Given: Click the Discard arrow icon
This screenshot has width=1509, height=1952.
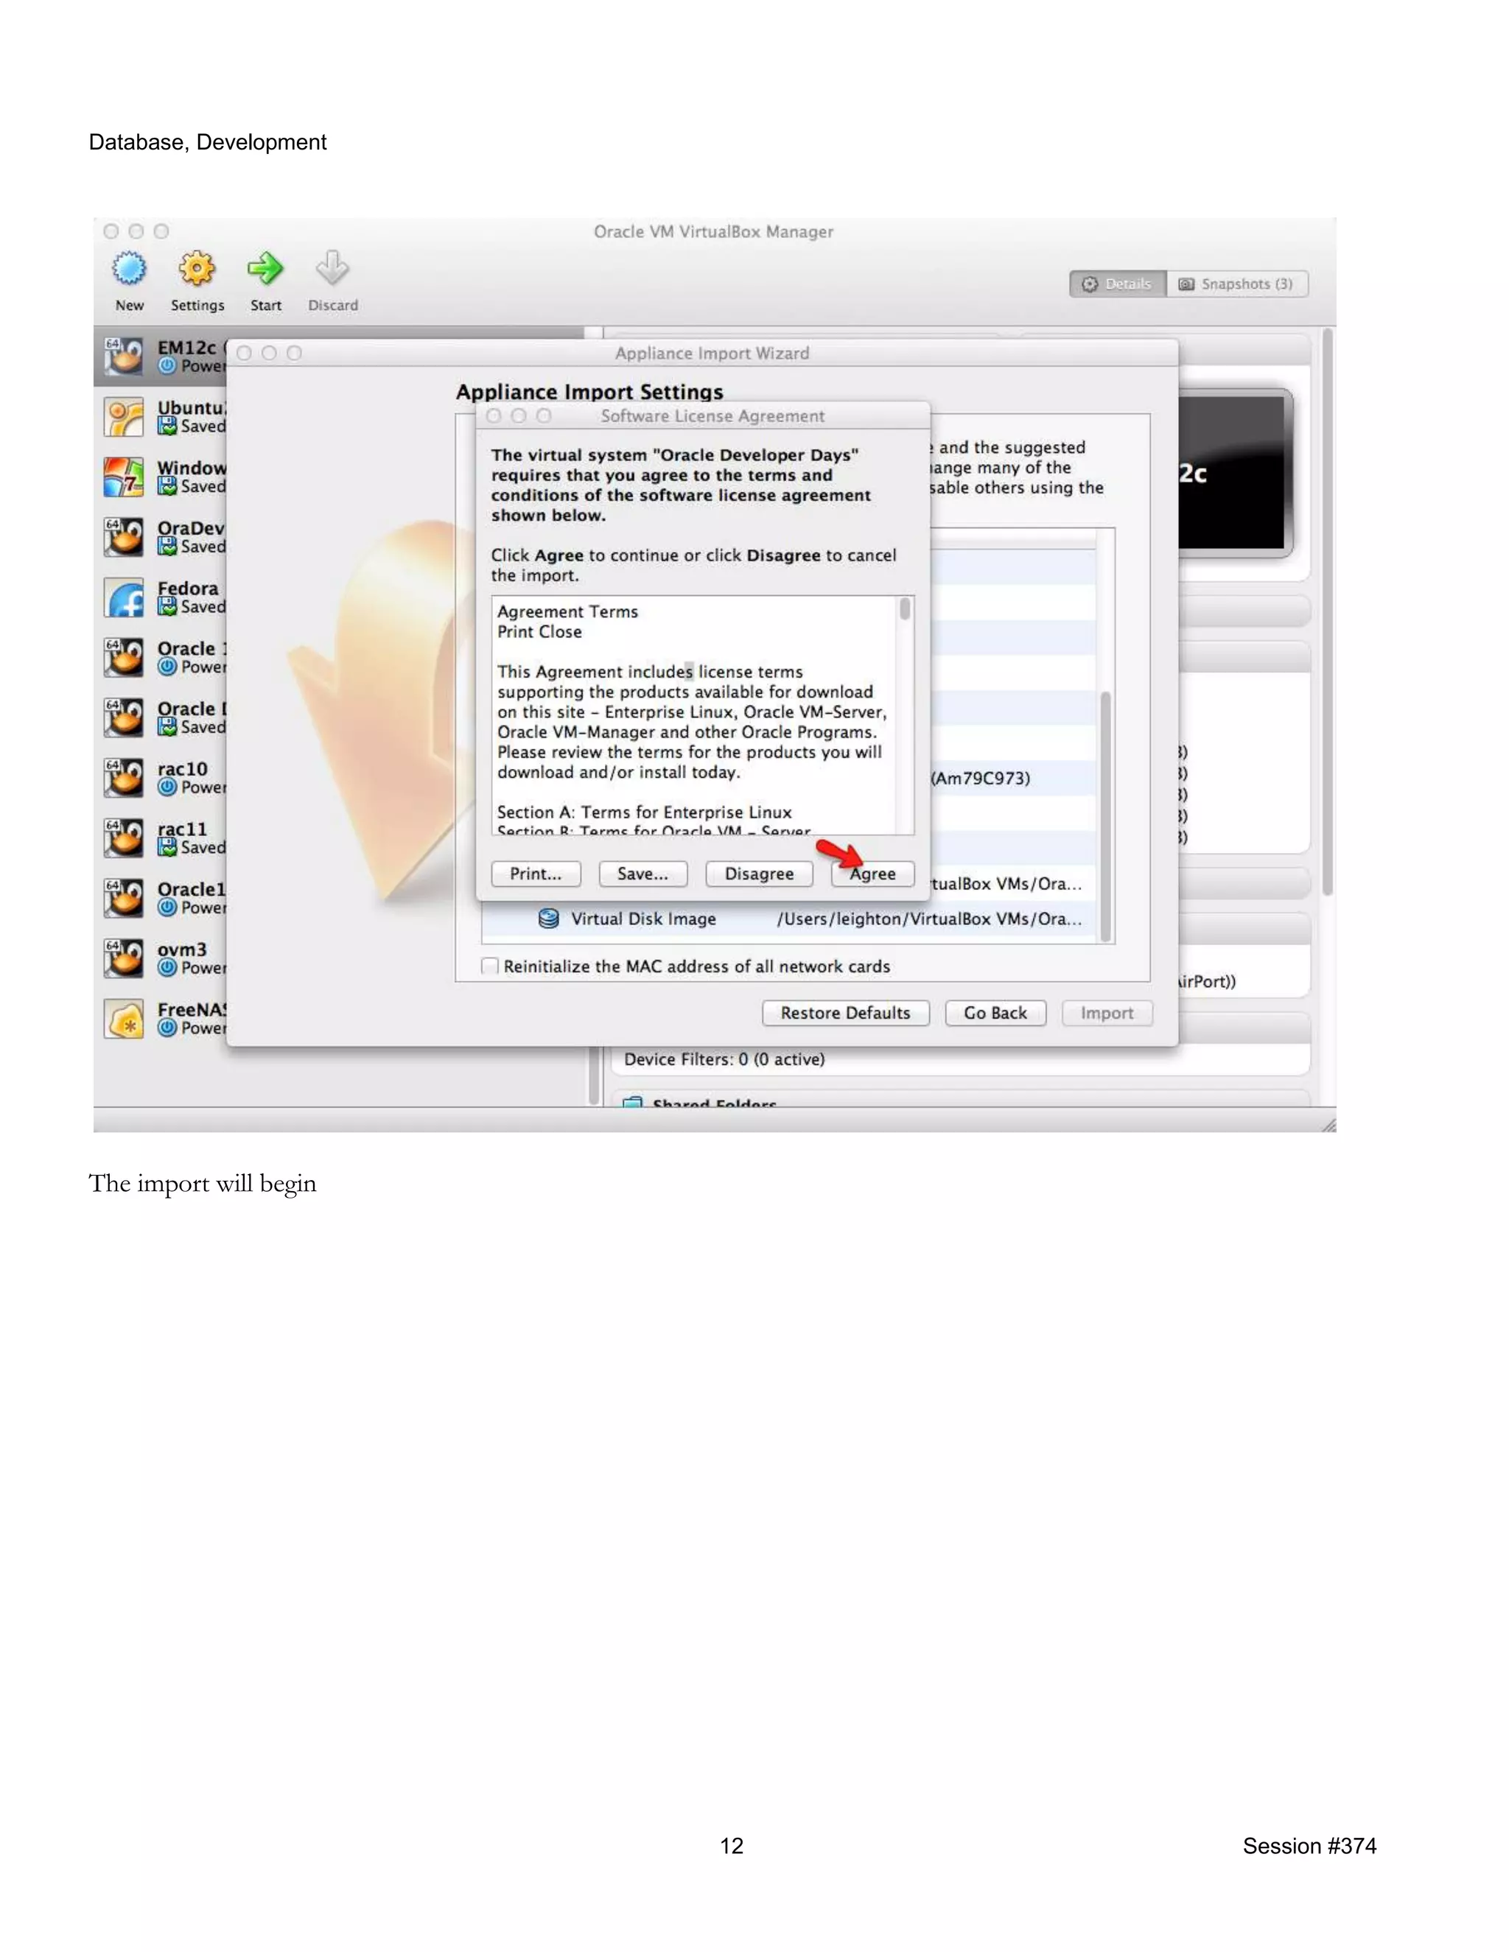Looking at the screenshot, I should click(x=332, y=268).
